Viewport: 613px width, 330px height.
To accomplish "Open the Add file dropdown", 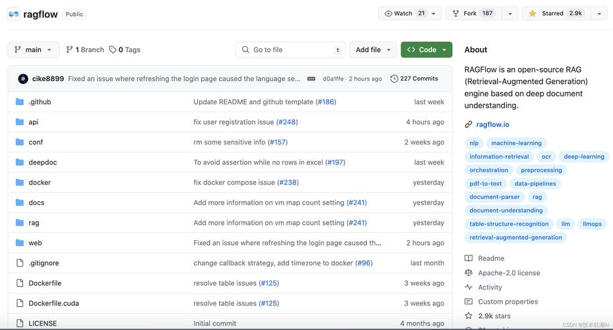I will [x=373, y=49].
